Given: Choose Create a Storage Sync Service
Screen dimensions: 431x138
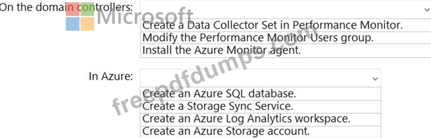Looking at the screenshot, I should pos(217,106).
